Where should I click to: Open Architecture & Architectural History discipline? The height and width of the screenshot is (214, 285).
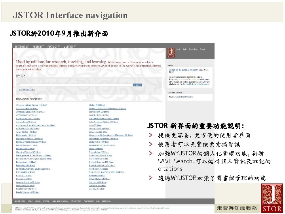coord(35,125)
